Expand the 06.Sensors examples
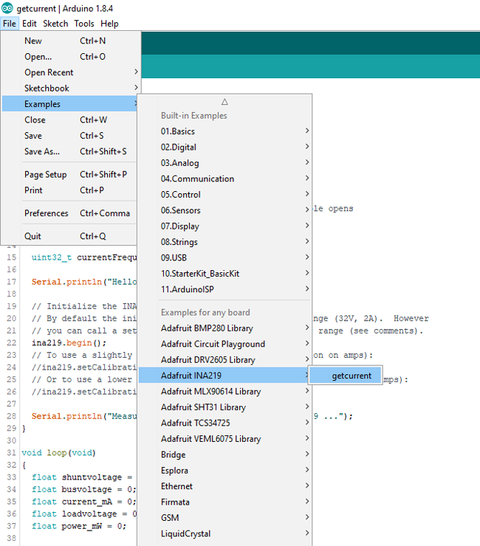Screen dimensions: 480x546 224,210
